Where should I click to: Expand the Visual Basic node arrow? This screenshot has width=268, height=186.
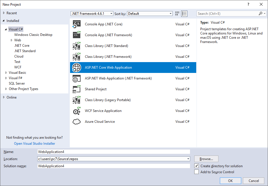point(6,73)
